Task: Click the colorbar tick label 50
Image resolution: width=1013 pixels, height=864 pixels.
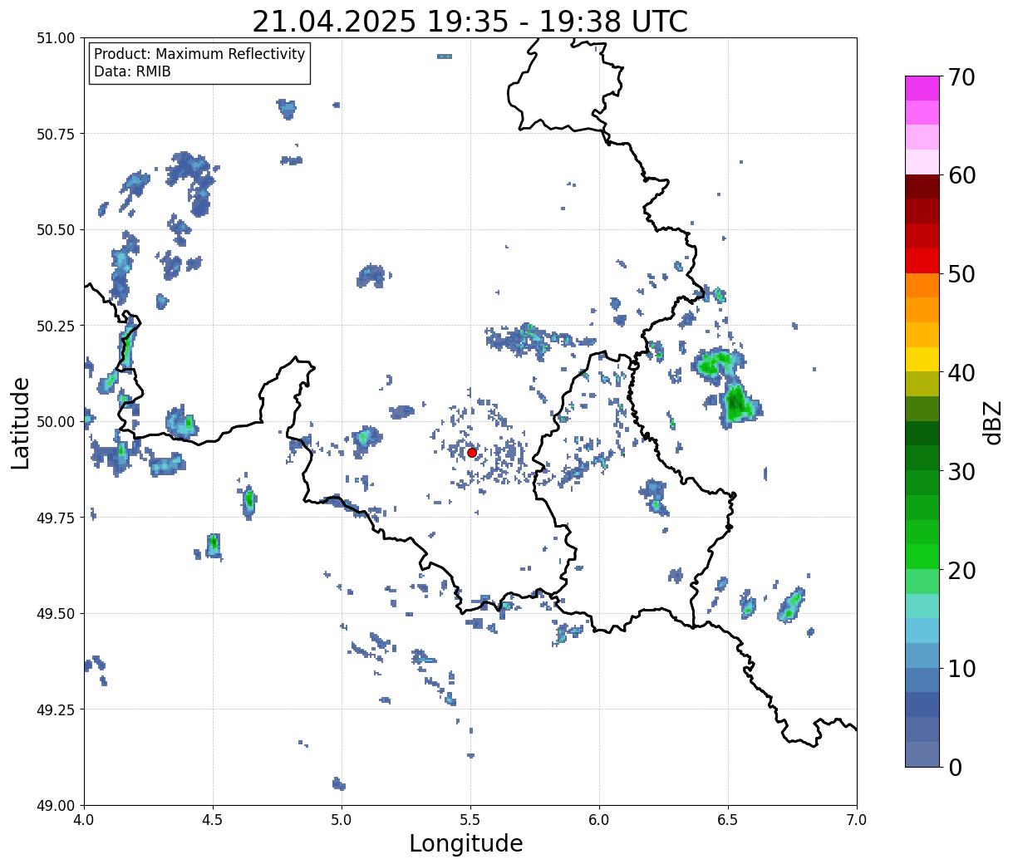Action: 961,274
